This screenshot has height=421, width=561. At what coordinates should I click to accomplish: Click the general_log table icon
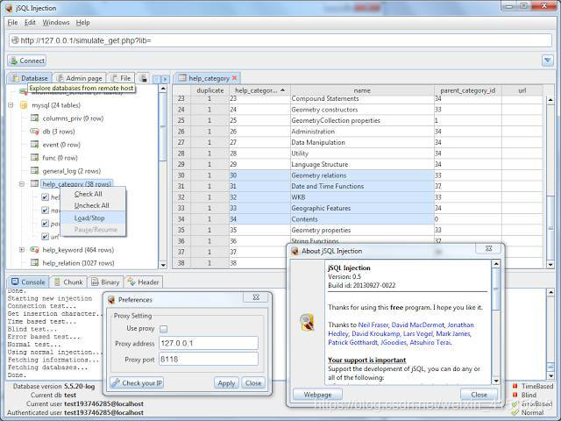tap(35, 171)
